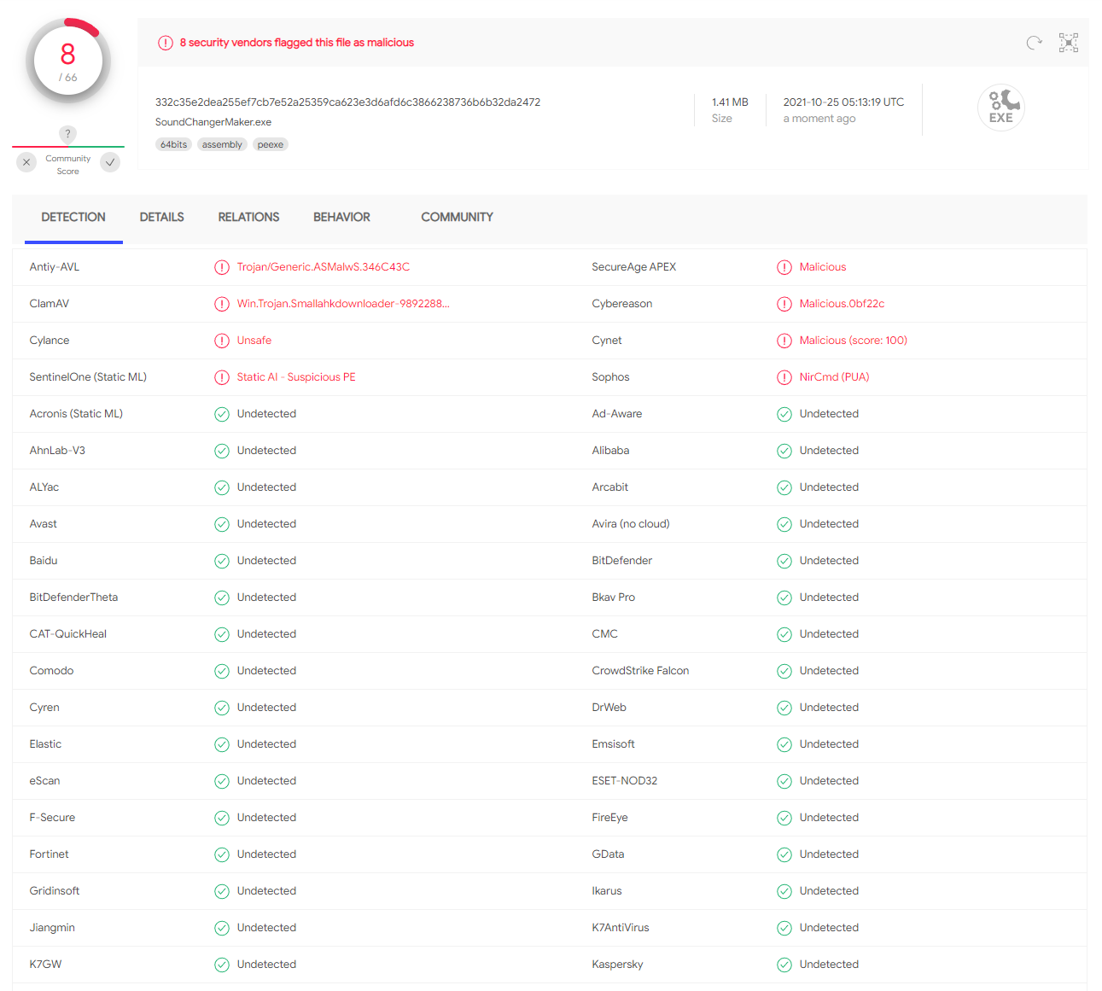Screen dimensions: 1102x991
Task: Click Cybereason warning icon
Action: coord(784,304)
